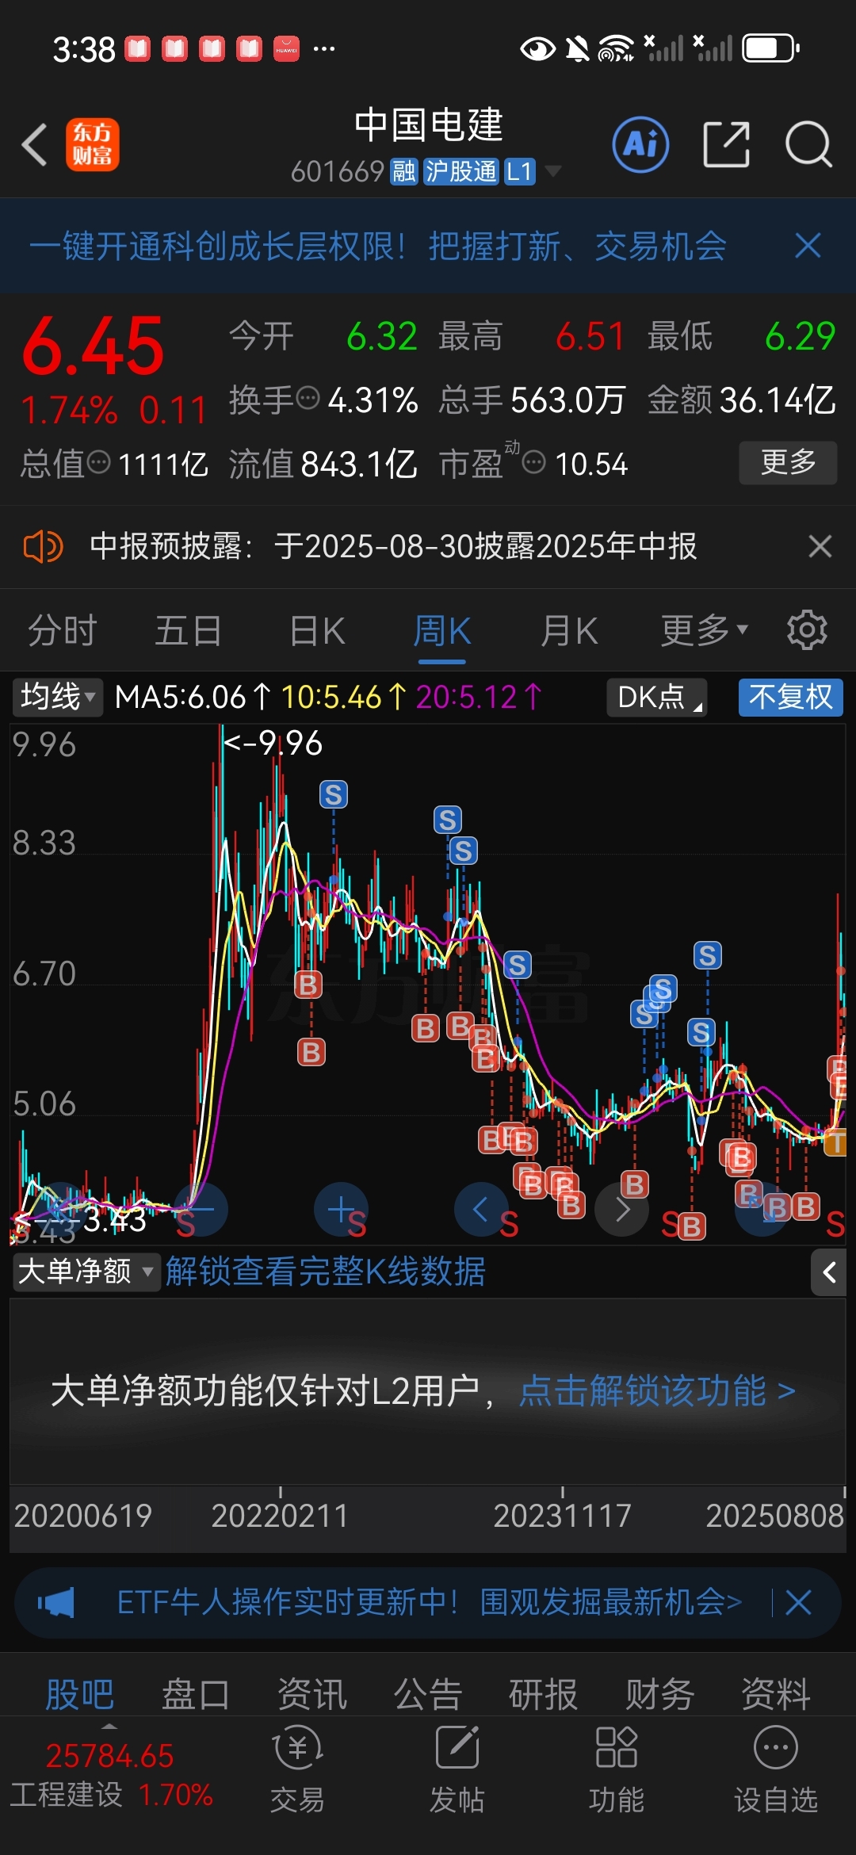856x1855 pixels.
Task: Open ETF牛人操作实时更新中 link
Action: 430,1602
